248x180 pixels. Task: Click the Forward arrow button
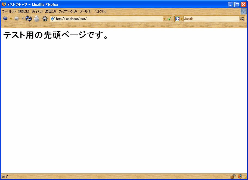coord(17,18)
